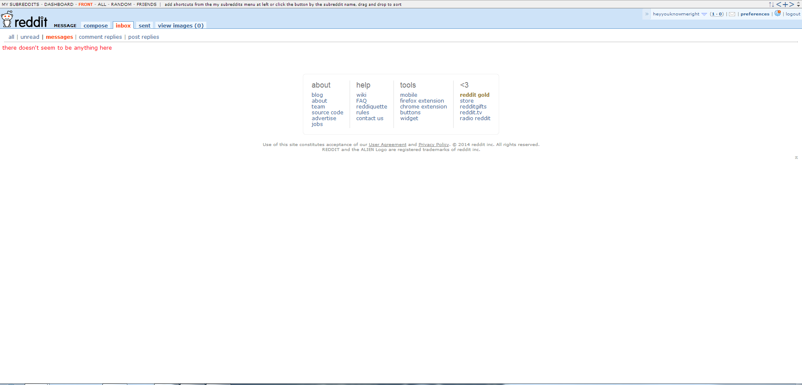Image resolution: width=802 pixels, height=385 pixels.
Task: Open the sent tab
Action: (145, 25)
